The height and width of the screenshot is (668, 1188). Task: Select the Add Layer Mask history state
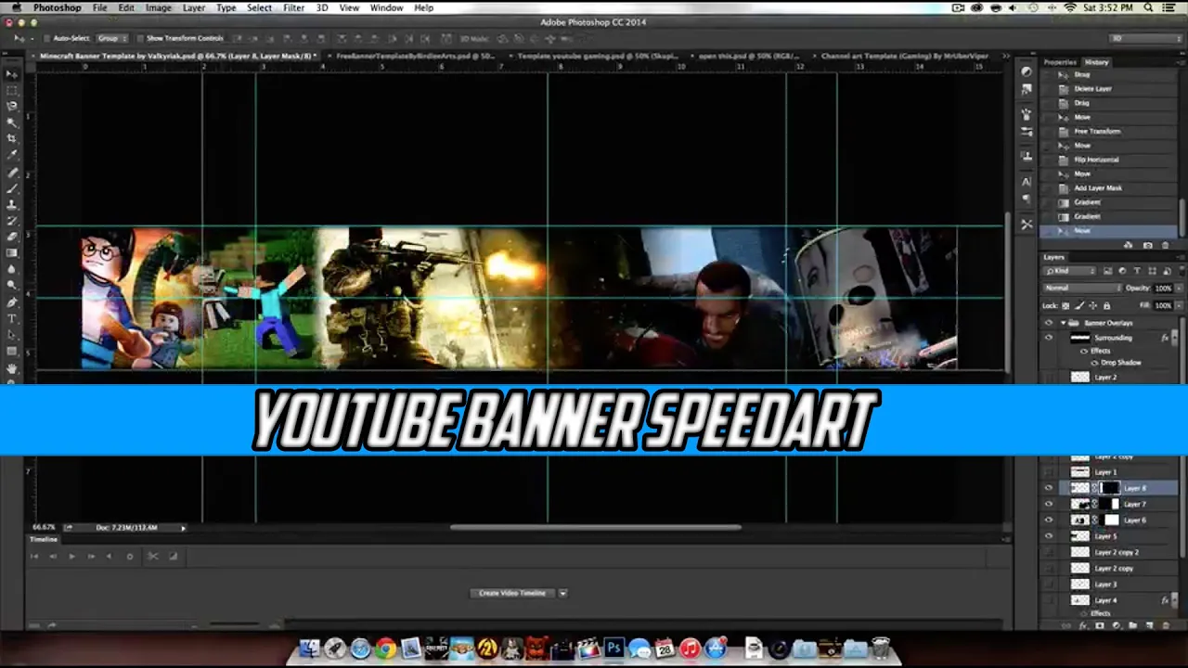pos(1098,188)
